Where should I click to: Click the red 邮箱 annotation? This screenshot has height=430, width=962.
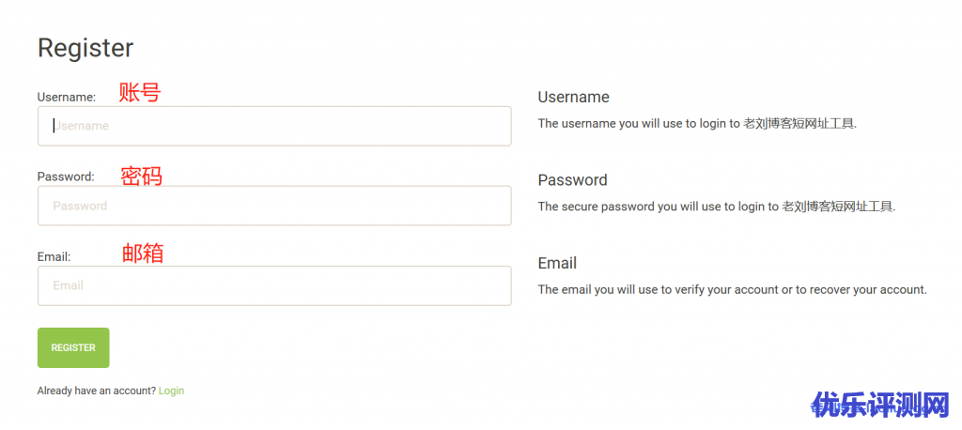(143, 253)
